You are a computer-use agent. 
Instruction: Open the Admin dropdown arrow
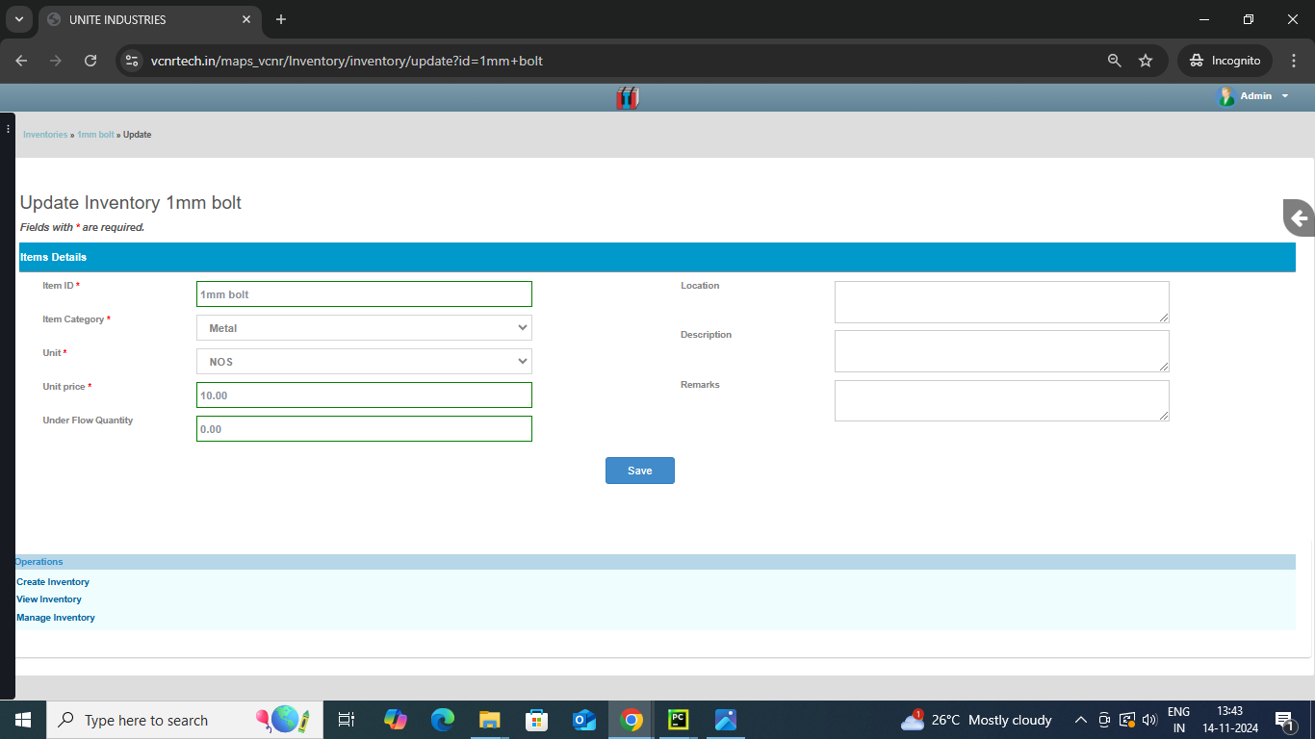click(x=1285, y=96)
